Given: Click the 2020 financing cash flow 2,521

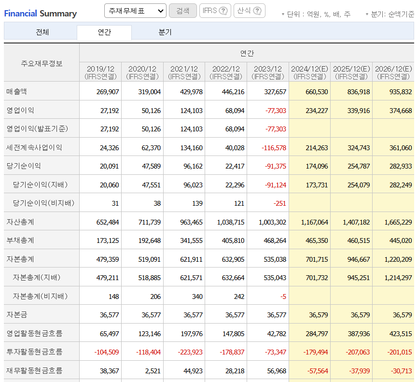Looking at the screenshot, I should 153,371.
